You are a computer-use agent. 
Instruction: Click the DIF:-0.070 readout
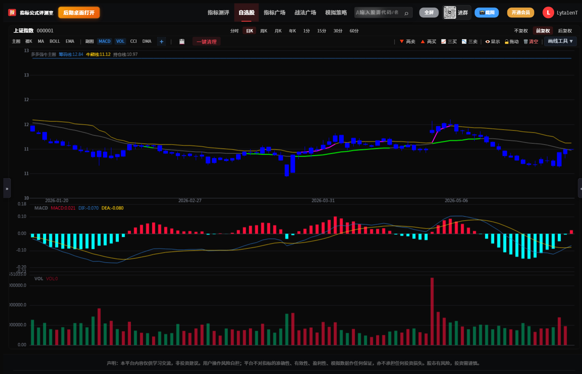click(x=89, y=208)
